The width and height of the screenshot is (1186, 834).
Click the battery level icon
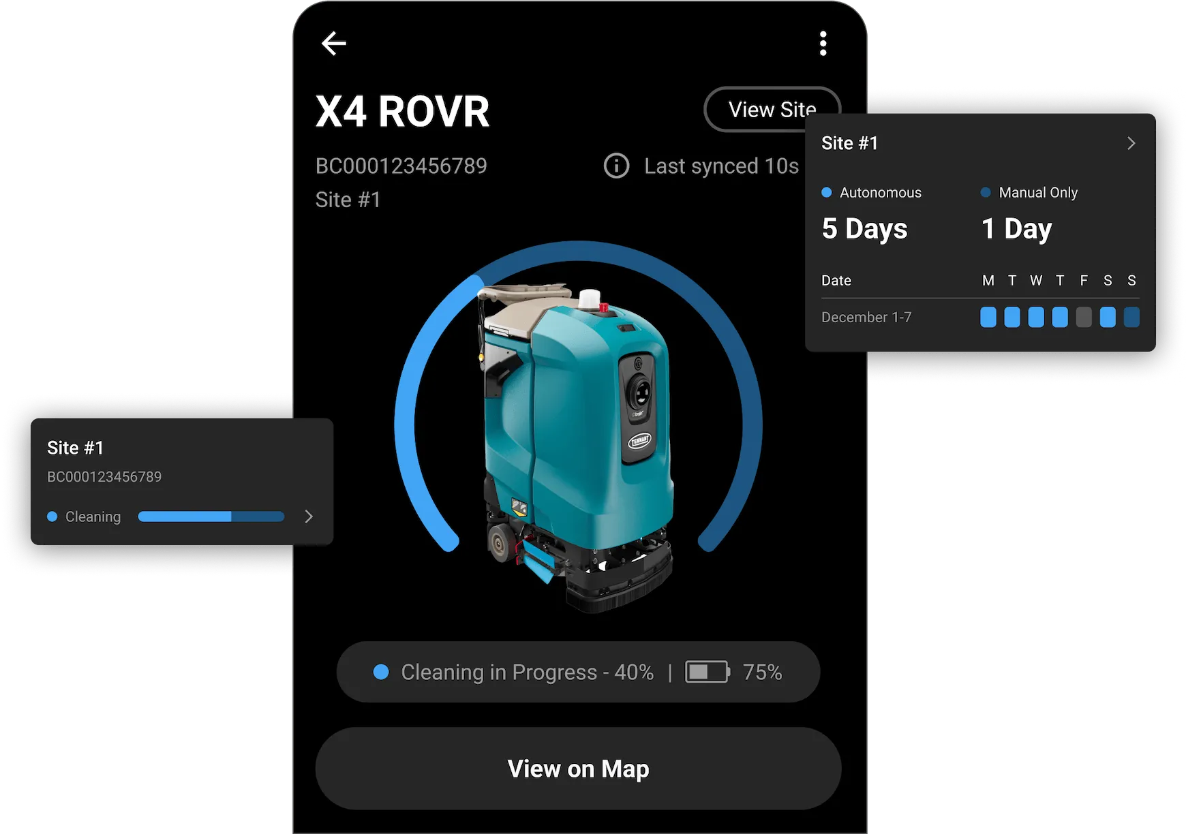(707, 672)
